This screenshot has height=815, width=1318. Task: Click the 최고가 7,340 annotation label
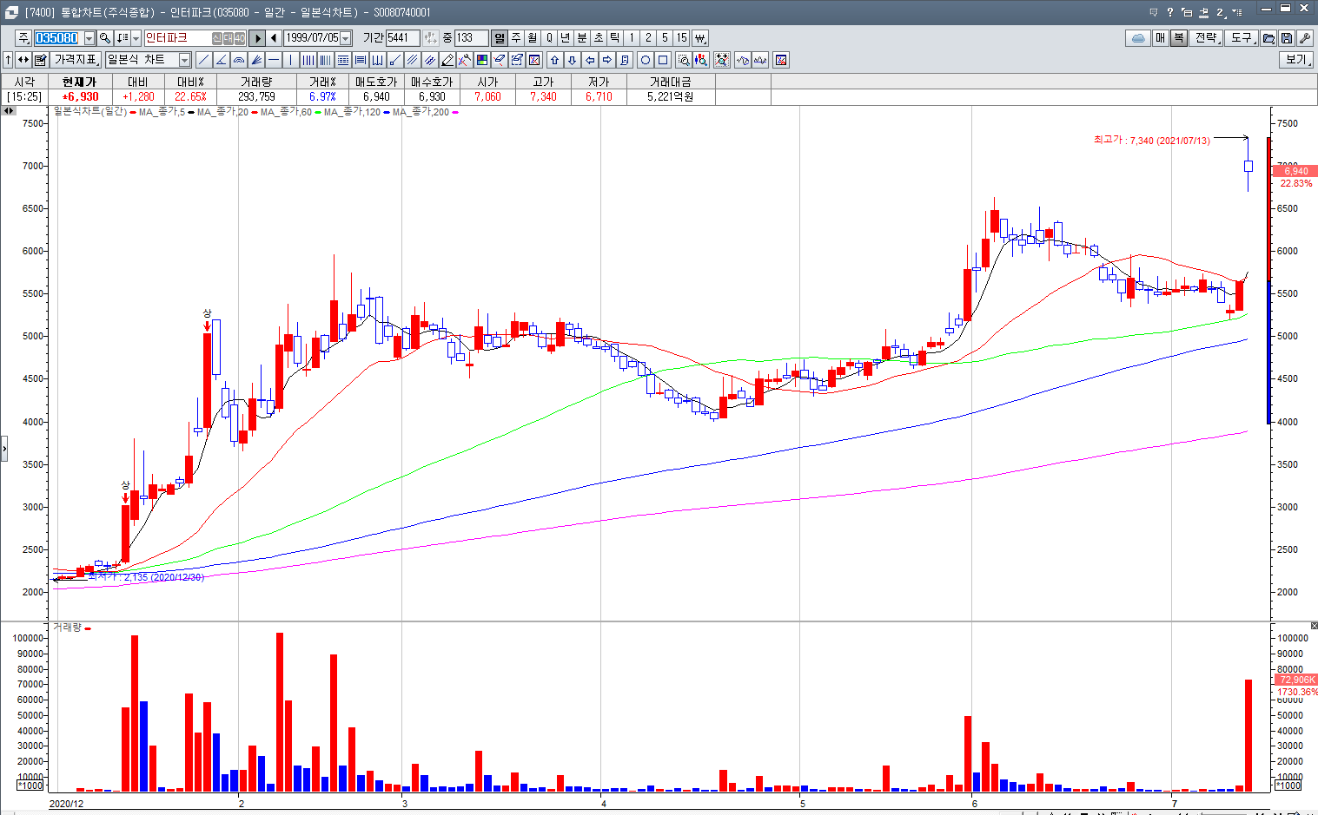pos(1151,140)
